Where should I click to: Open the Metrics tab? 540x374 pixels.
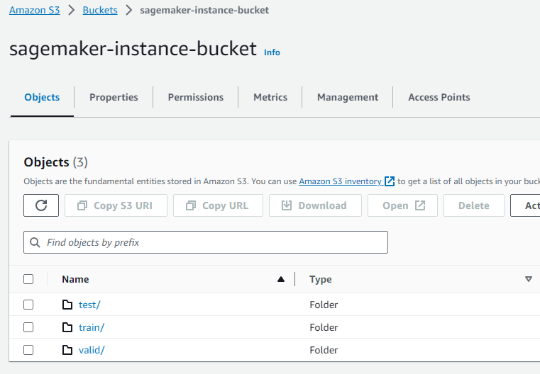coord(270,97)
